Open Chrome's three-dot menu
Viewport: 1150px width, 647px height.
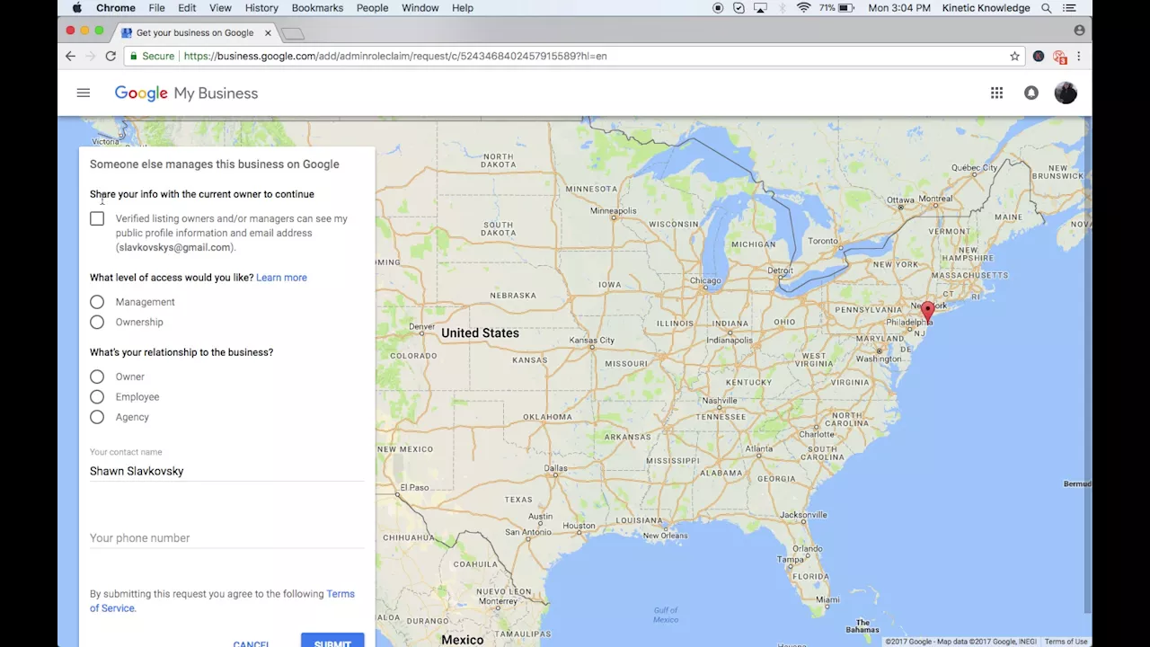[x=1079, y=56]
